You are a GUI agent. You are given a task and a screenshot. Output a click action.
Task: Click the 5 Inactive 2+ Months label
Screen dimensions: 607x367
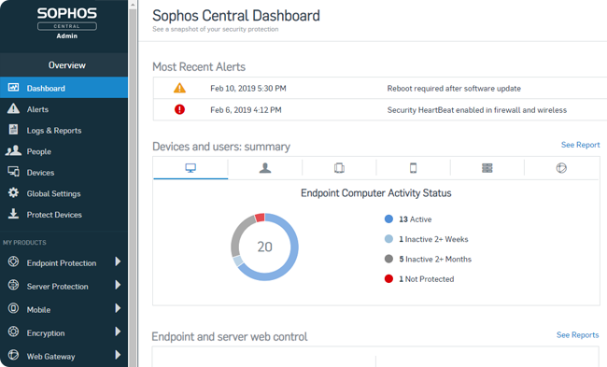[435, 259]
